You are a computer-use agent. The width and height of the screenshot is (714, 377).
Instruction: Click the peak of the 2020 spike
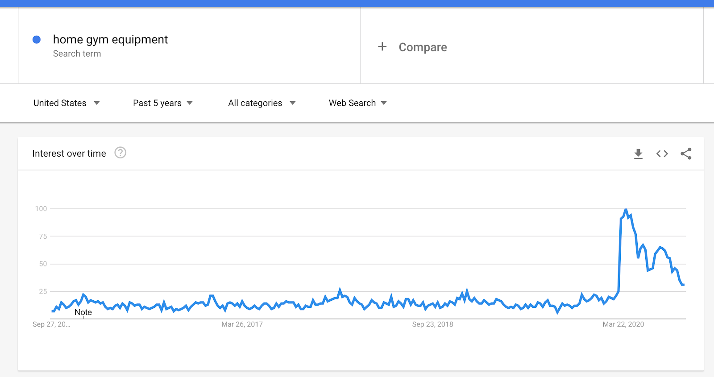(626, 209)
